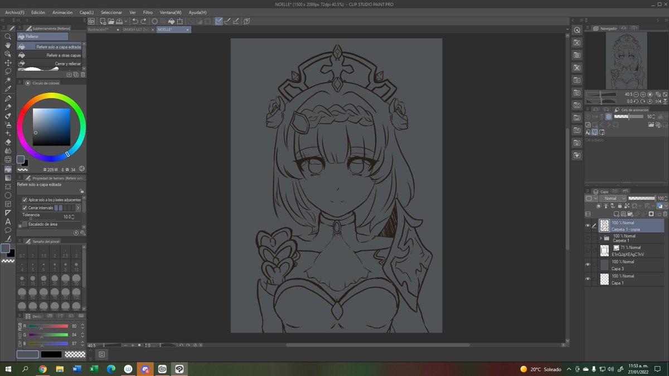Toggle visibility of Carpeta 1 - copia layer
This screenshot has height=376, width=669.
[x=588, y=226]
